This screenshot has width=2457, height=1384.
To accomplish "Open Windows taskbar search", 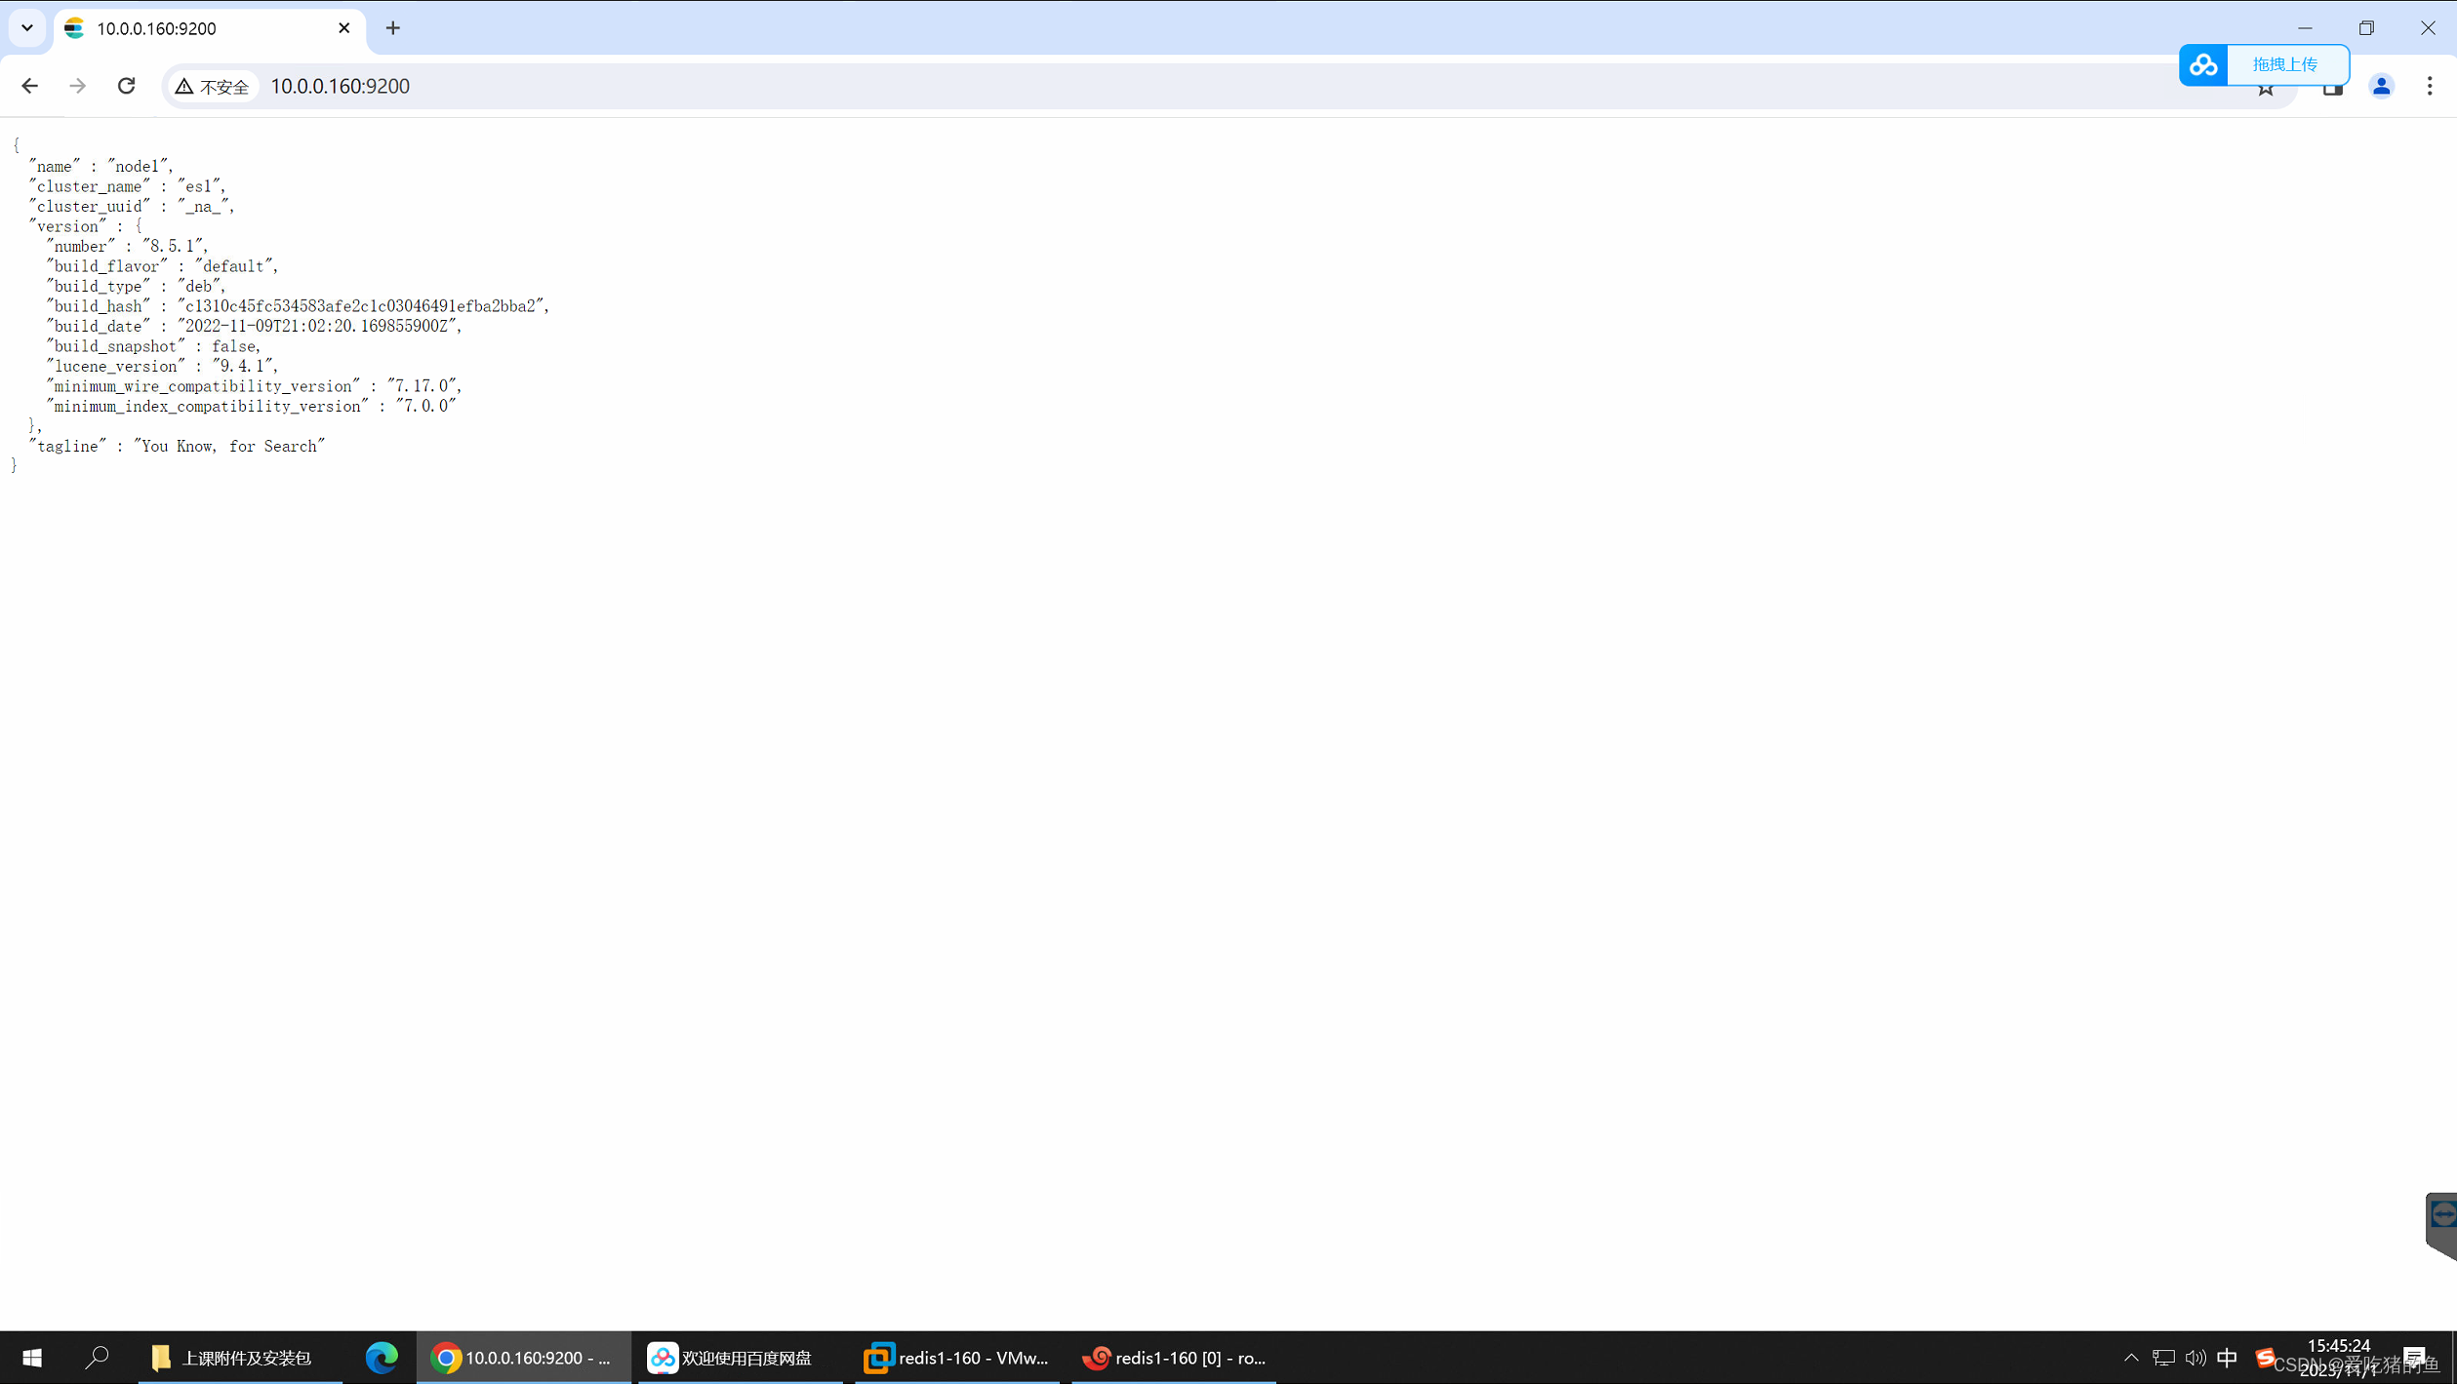I will (96, 1357).
